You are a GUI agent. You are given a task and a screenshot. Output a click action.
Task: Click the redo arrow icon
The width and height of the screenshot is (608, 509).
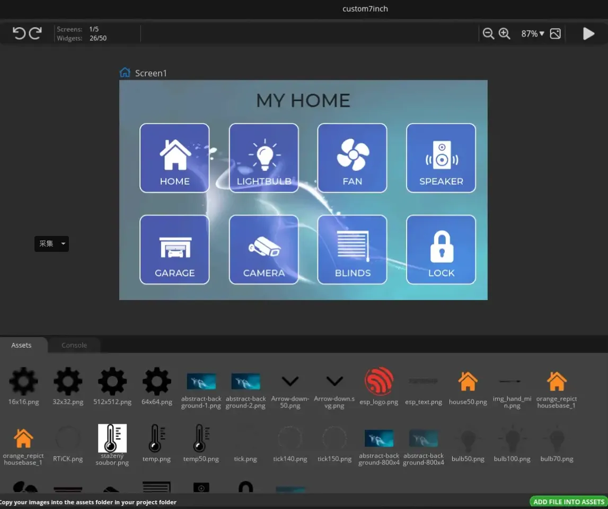click(x=36, y=34)
